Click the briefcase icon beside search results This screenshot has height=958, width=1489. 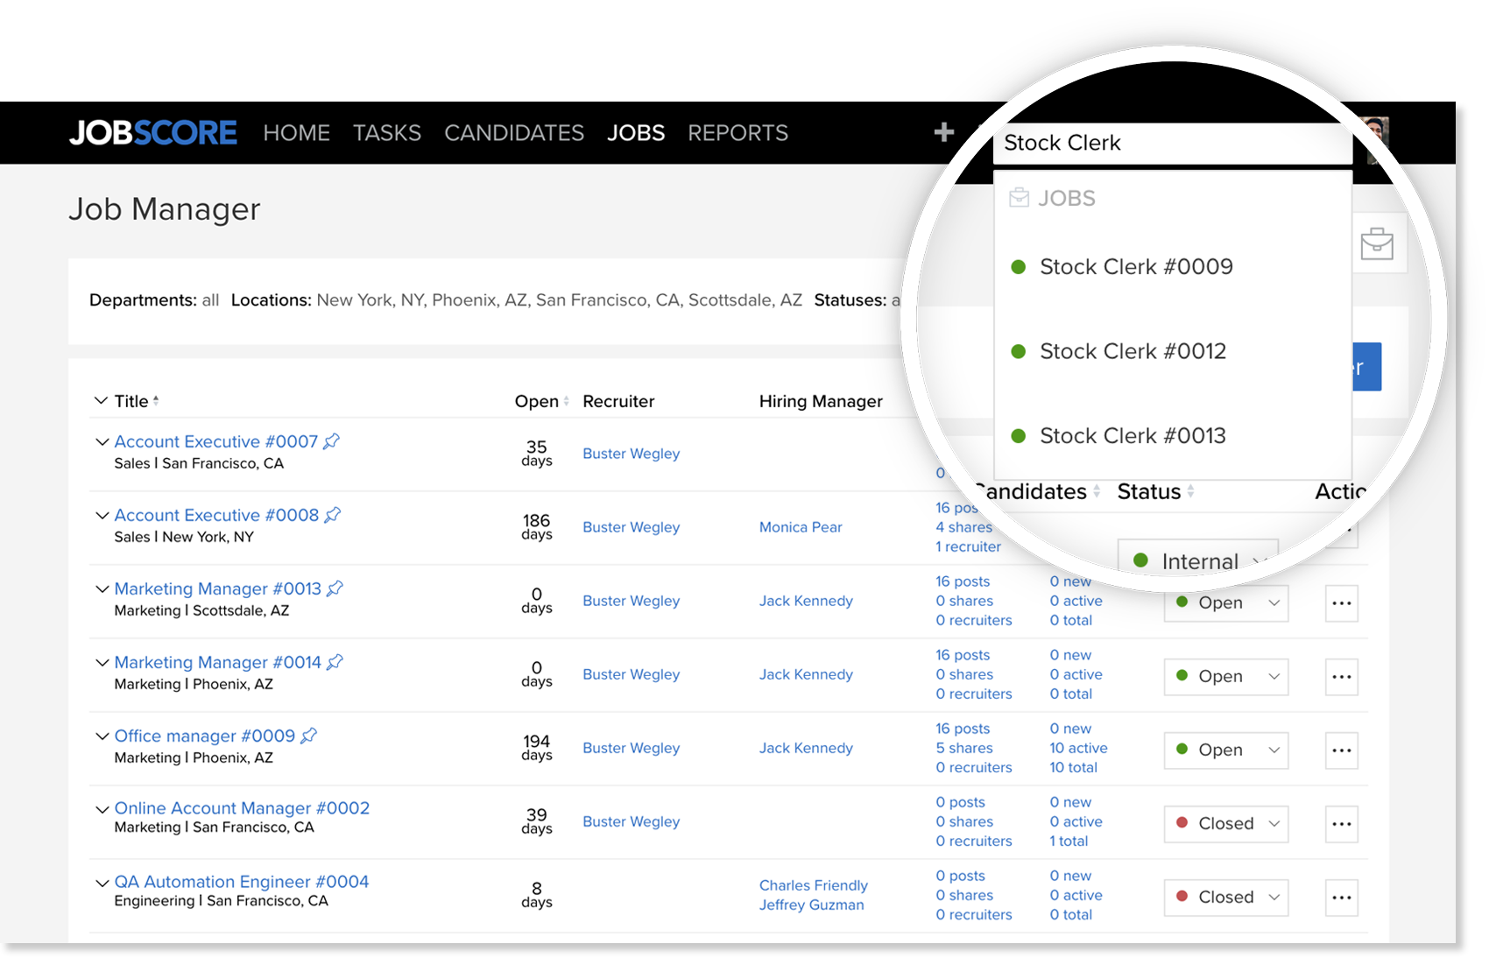[x=1377, y=243]
